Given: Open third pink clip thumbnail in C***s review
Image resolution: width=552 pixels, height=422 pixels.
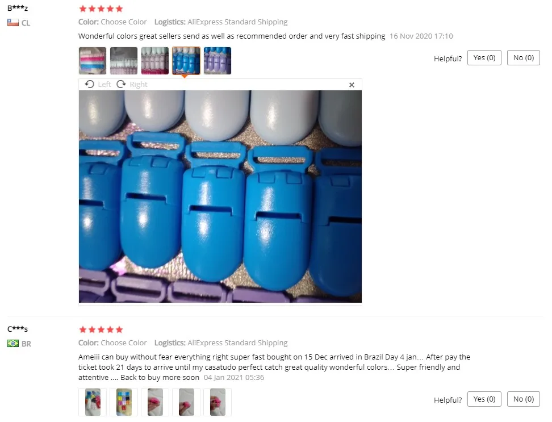Looking at the screenshot, I should [155, 402].
